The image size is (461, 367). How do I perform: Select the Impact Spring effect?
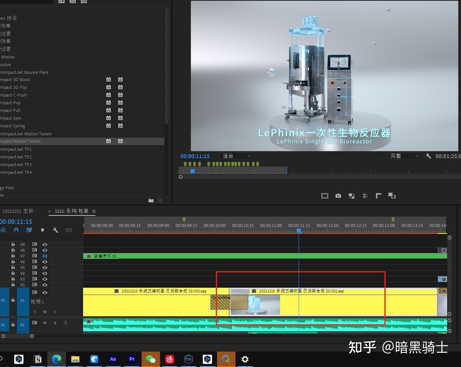[x=13, y=126]
